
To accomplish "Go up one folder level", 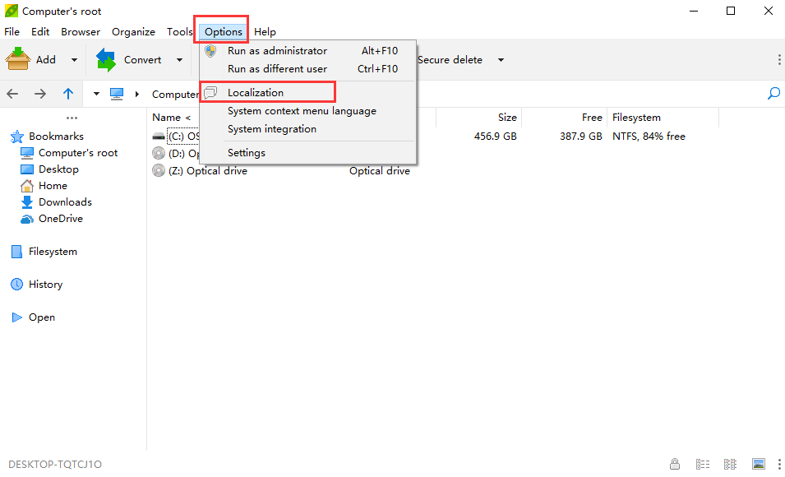I will [68, 94].
